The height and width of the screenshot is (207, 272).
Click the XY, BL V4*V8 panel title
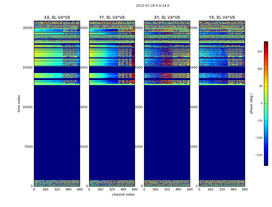[x=167, y=18]
